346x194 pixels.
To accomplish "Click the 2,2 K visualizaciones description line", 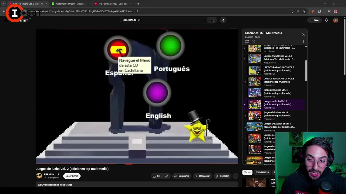I will [55, 185].
